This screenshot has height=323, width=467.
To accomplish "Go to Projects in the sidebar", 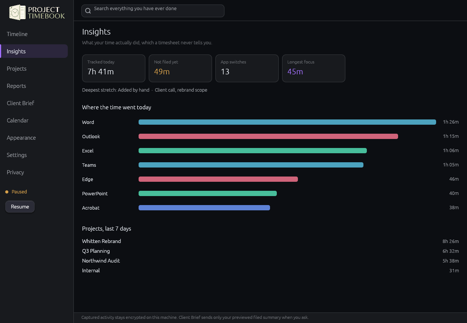I will pos(34,69).
